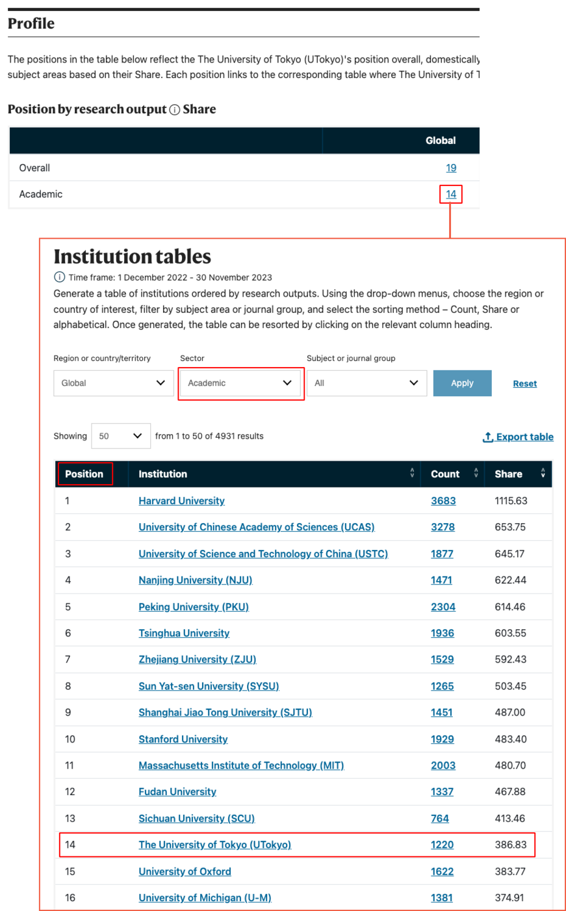
Task: Click Stanford count 1929
Action: [x=443, y=739]
